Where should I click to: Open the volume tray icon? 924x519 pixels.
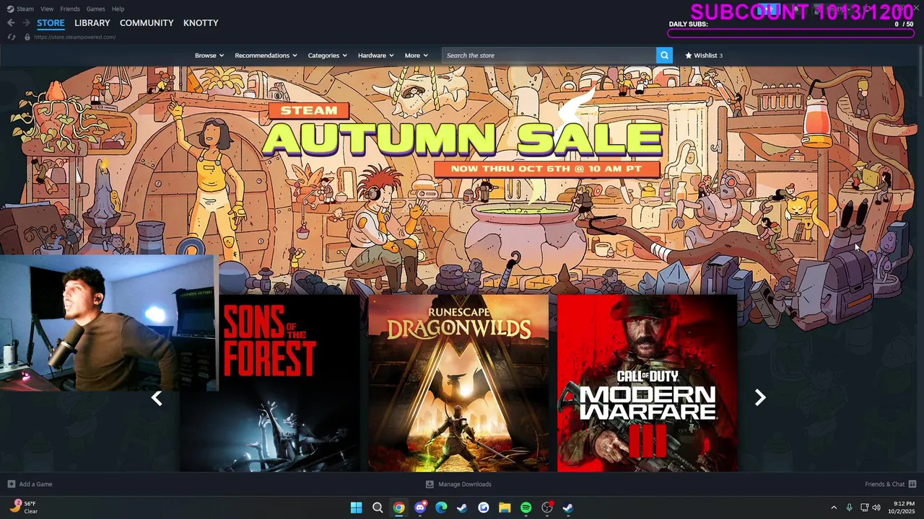pyautogui.click(x=876, y=507)
